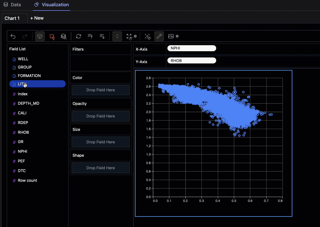Toggle the aggregation cube button
320x227 pixels.
click(x=40, y=36)
